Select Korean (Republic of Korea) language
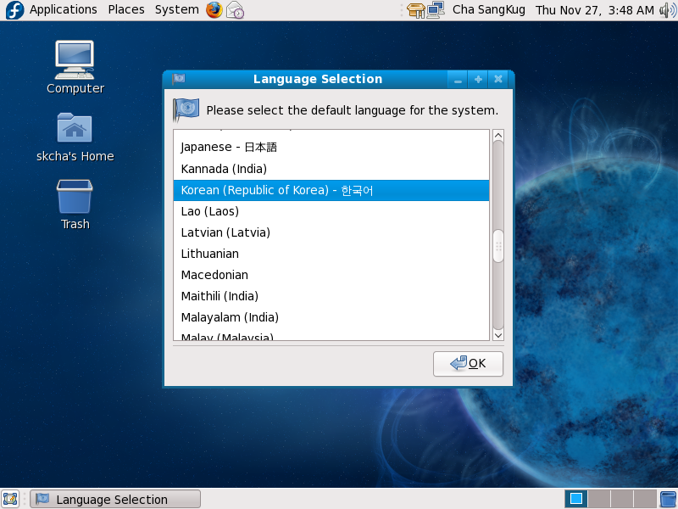 [331, 190]
